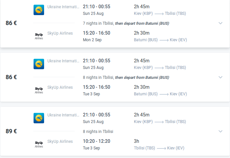Click Batumi (BUS) to Kiev route, Tue 3 Sep
The width and height of the screenshot is (230, 158).
click(160, 94)
